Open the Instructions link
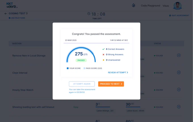This screenshot has height=122, width=193. pyautogui.click(x=18, y=18)
